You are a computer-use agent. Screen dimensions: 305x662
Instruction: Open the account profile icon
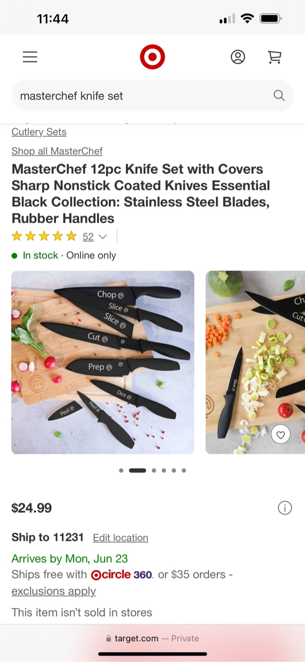pyautogui.click(x=238, y=57)
